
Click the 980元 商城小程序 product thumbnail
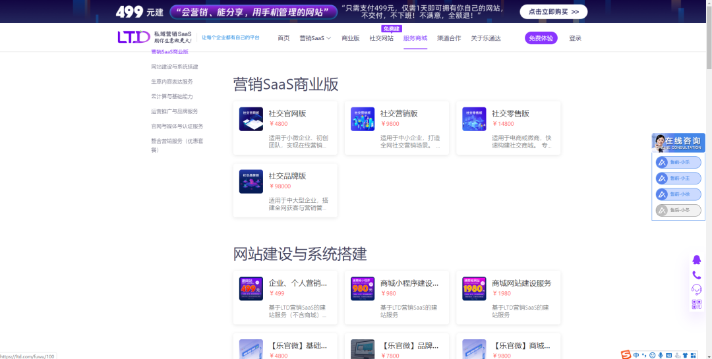click(363, 289)
